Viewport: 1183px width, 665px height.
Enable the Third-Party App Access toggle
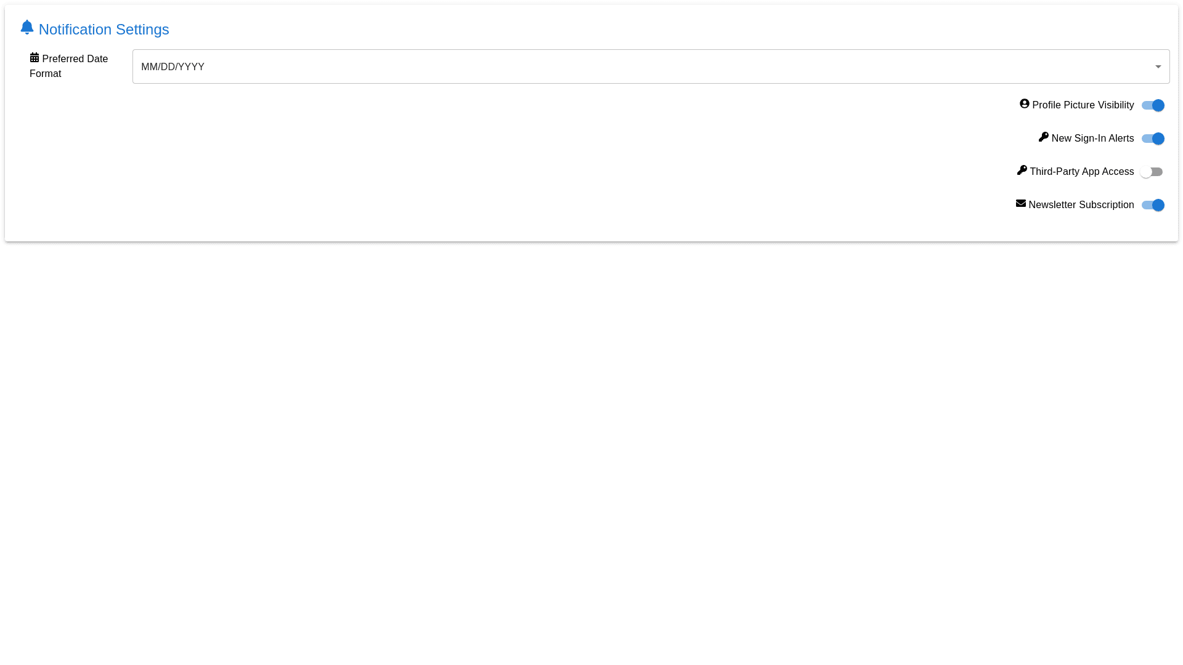pyautogui.click(x=1151, y=172)
